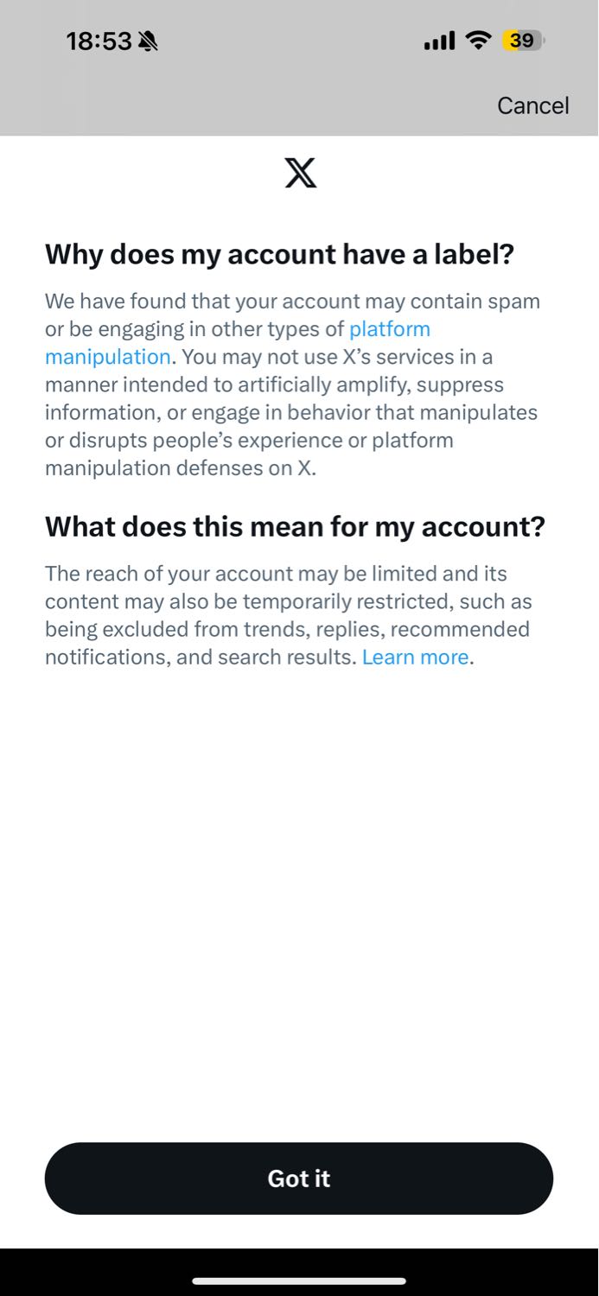Tap the X logo at top

300,173
